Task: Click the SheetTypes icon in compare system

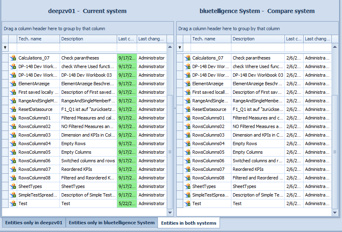Action: [x=187, y=186]
